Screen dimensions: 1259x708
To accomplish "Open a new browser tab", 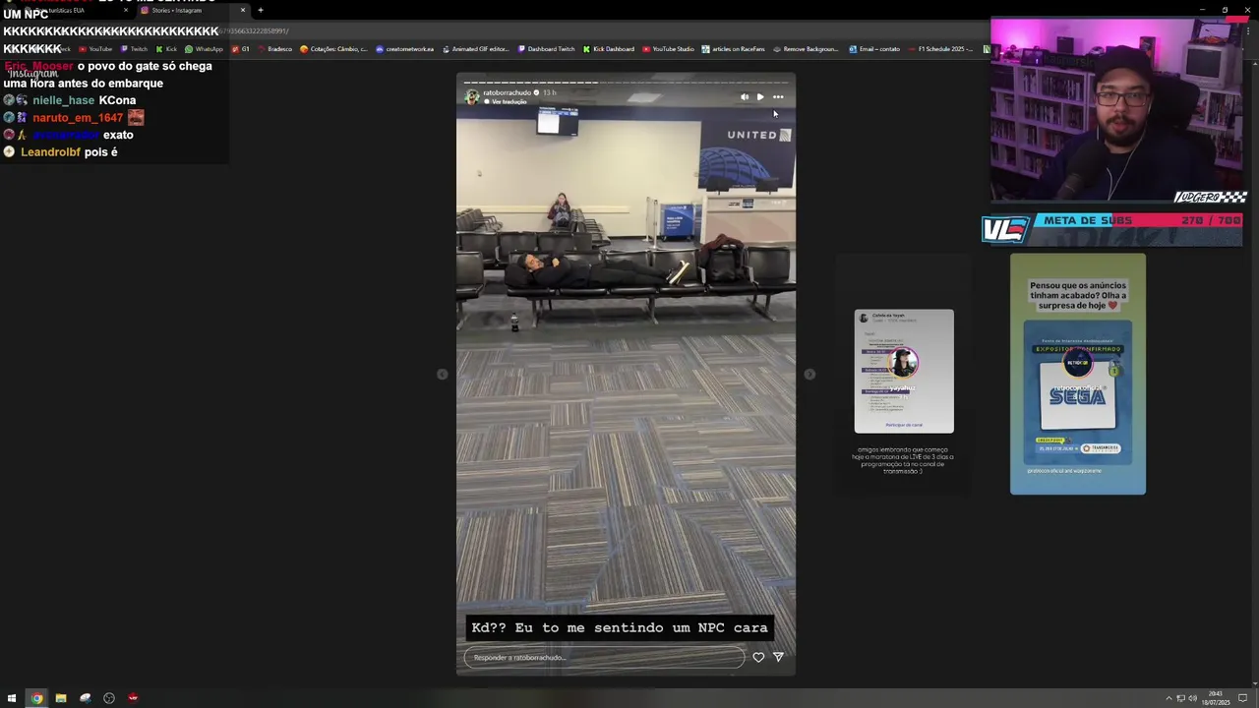I will [261, 10].
